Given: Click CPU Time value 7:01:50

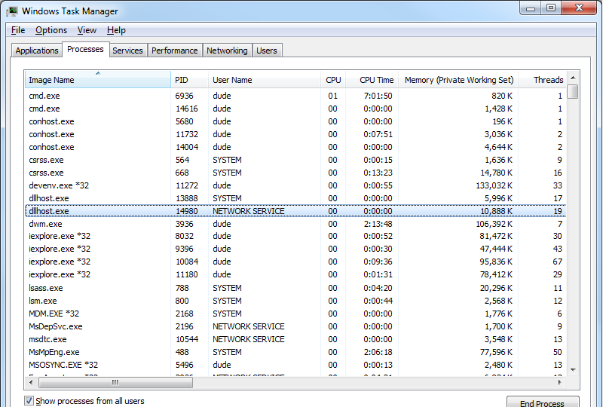Looking at the screenshot, I should [x=378, y=96].
